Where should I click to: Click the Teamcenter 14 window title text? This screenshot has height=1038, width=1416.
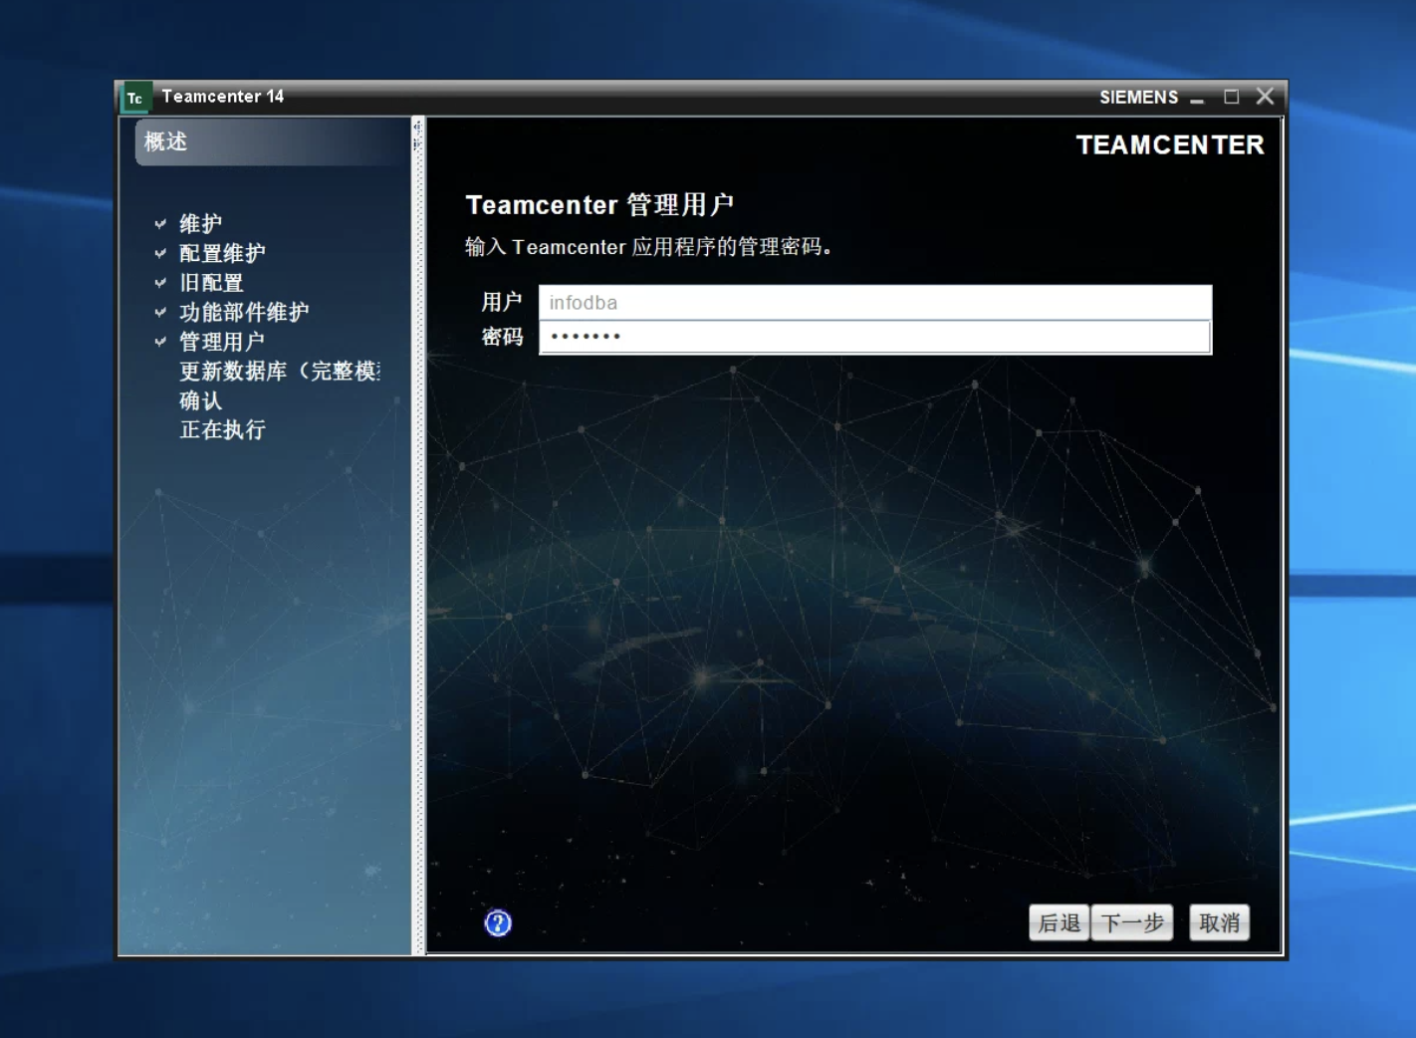[223, 97]
